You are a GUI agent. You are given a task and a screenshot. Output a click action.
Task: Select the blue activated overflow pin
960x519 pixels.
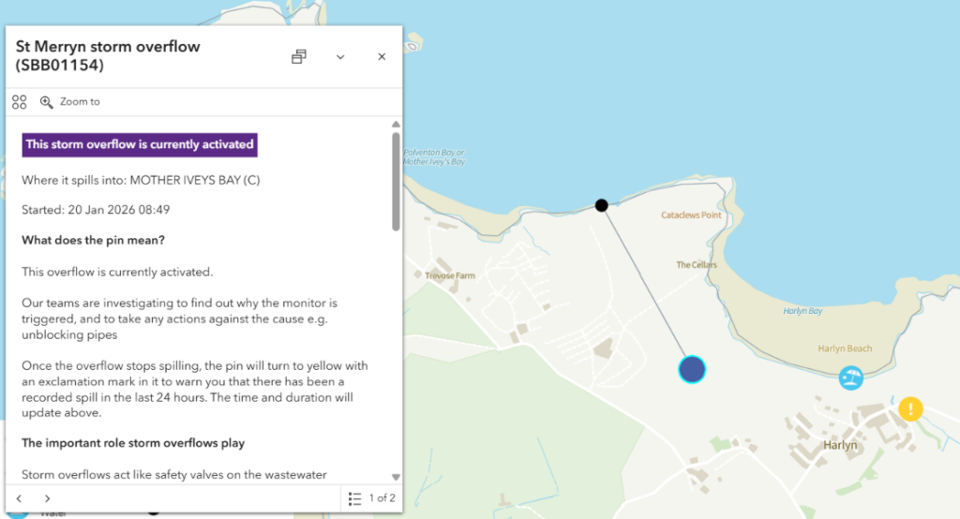point(692,370)
